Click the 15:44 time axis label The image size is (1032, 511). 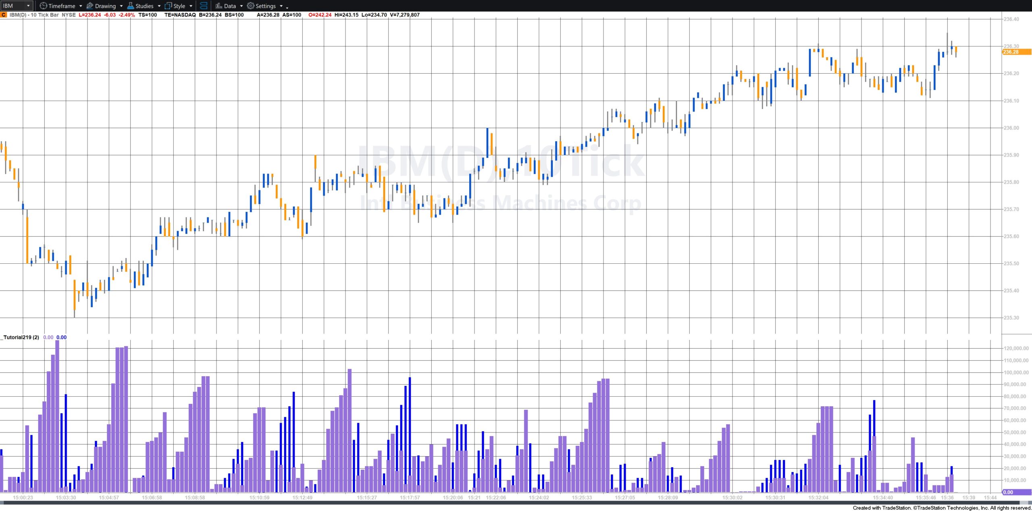click(x=990, y=498)
